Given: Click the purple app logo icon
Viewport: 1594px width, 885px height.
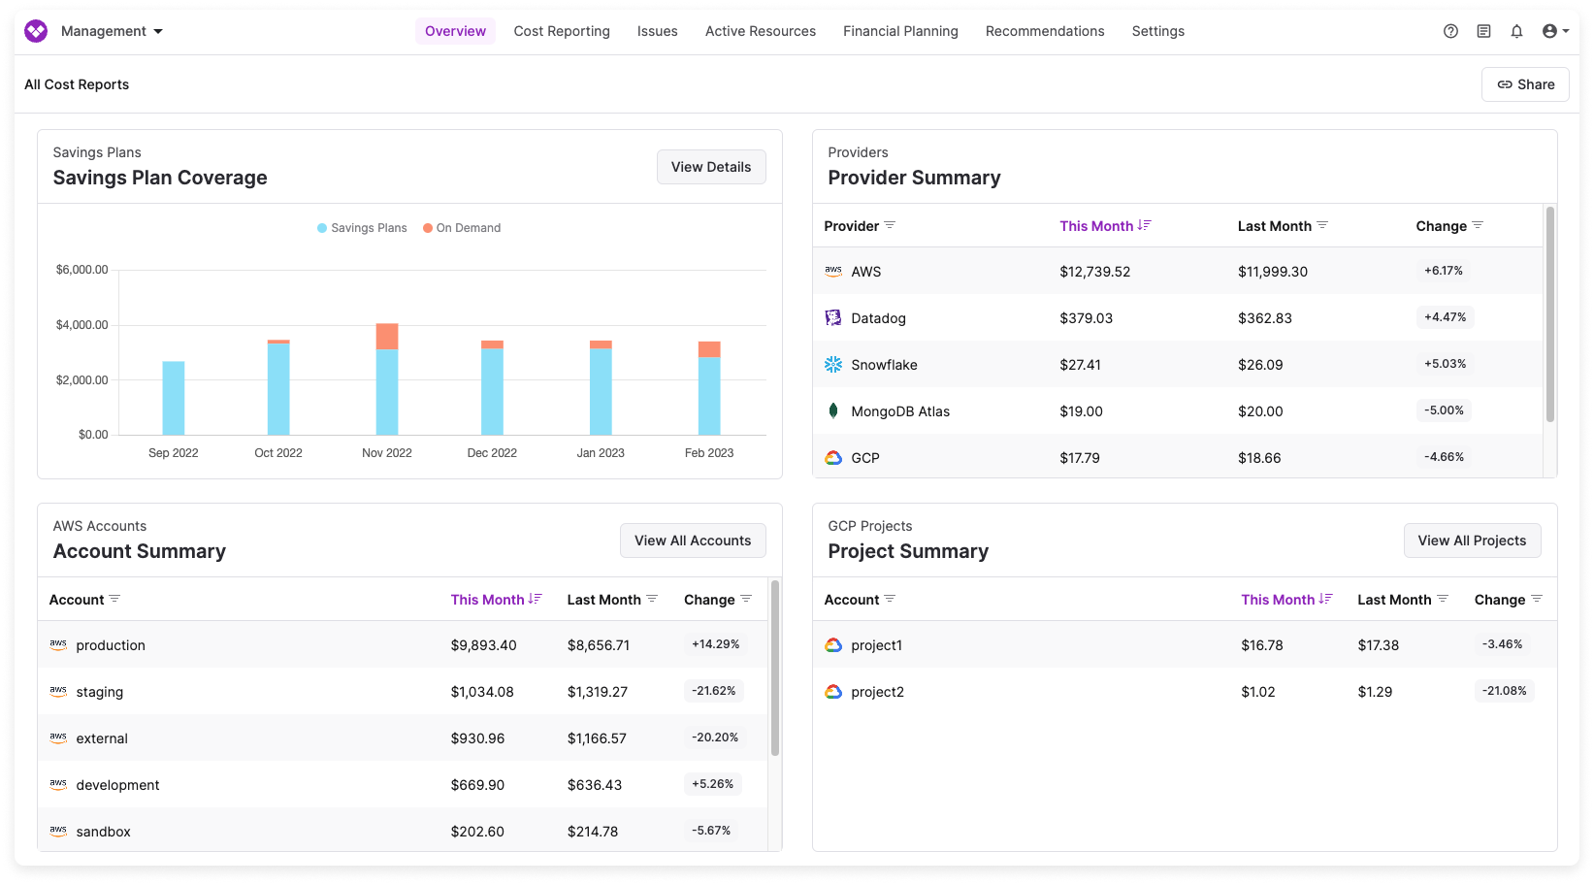Looking at the screenshot, I should point(36,31).
